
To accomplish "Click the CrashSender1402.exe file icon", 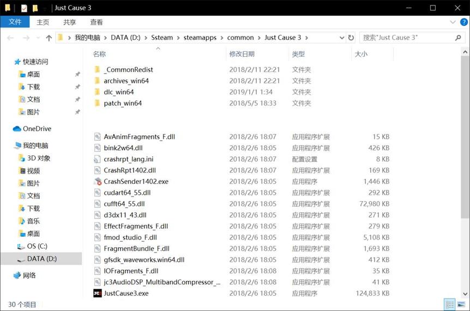I will coord(98,182).
